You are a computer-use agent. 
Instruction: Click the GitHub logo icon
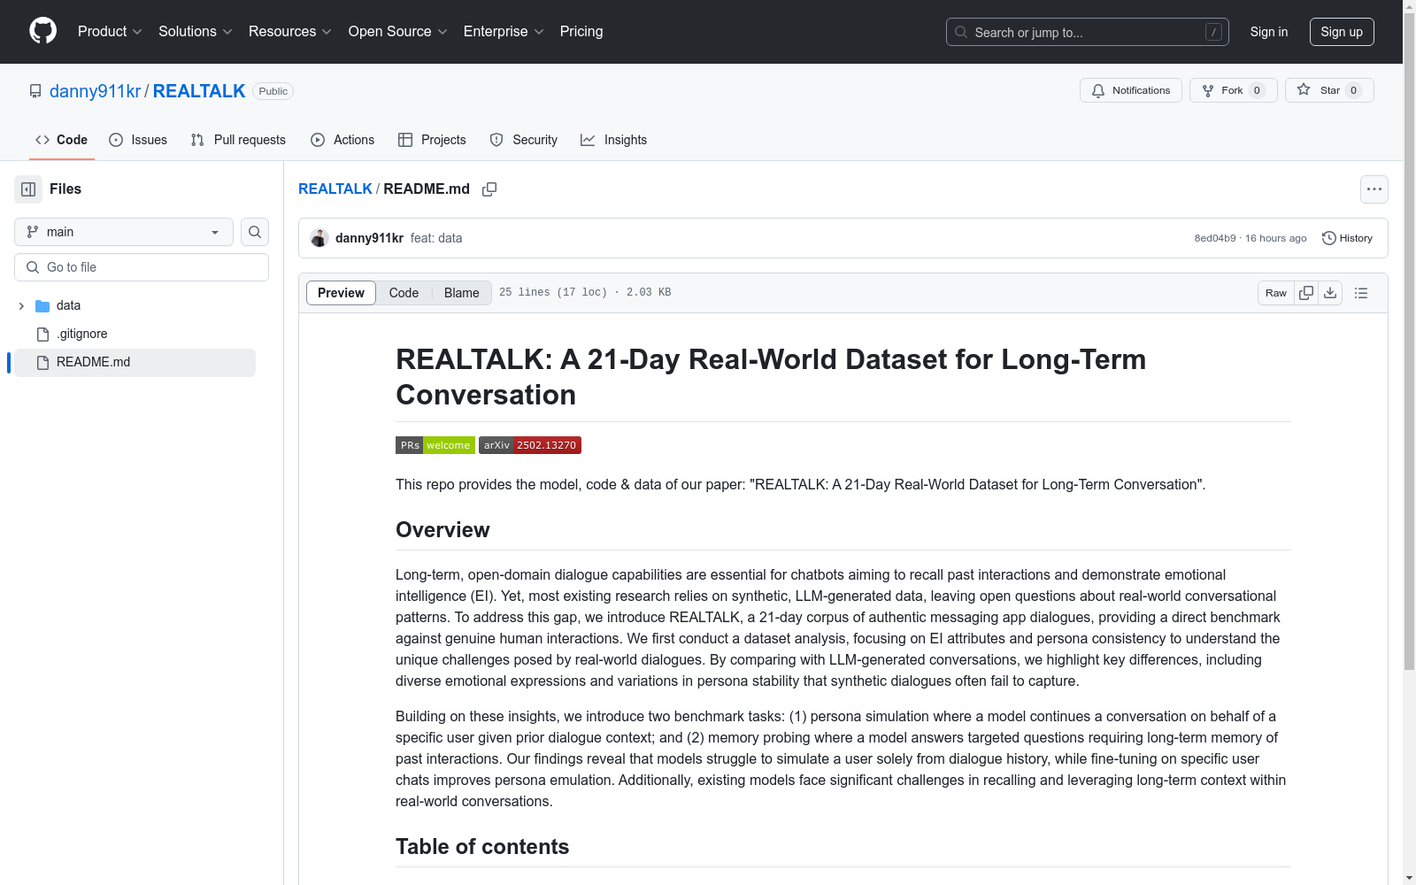point(42,31)
